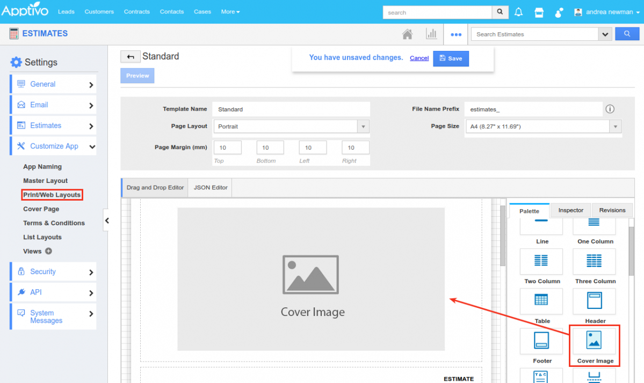Pick the Three Column palette element

coord(594,261)
